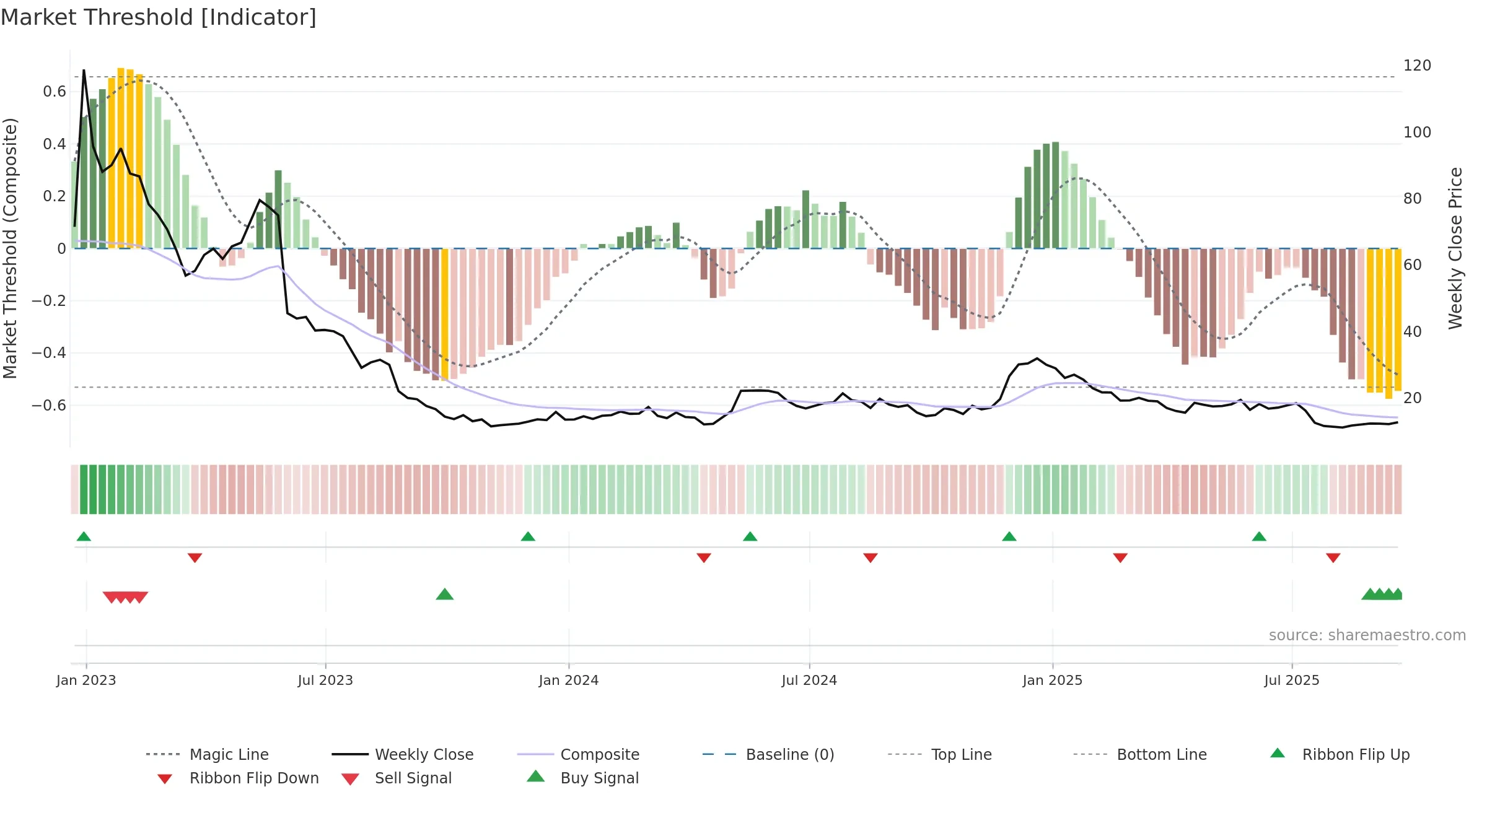This screenshot has width=1487, height=836.
Task: Click the ribbon flip up triangle near December 2023
Action: click(x=528, y=536)
